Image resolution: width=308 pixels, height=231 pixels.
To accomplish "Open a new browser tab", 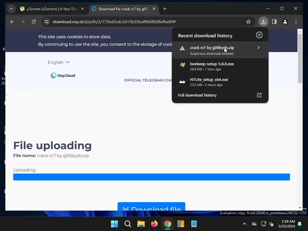I will 165,9.
